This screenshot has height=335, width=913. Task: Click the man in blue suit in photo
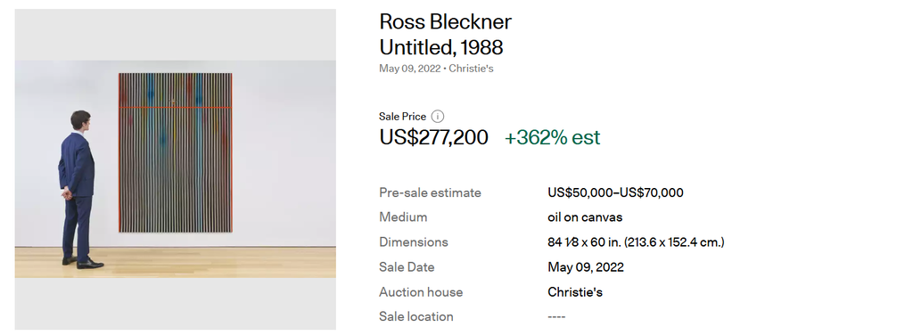click(x=79, y=189)
